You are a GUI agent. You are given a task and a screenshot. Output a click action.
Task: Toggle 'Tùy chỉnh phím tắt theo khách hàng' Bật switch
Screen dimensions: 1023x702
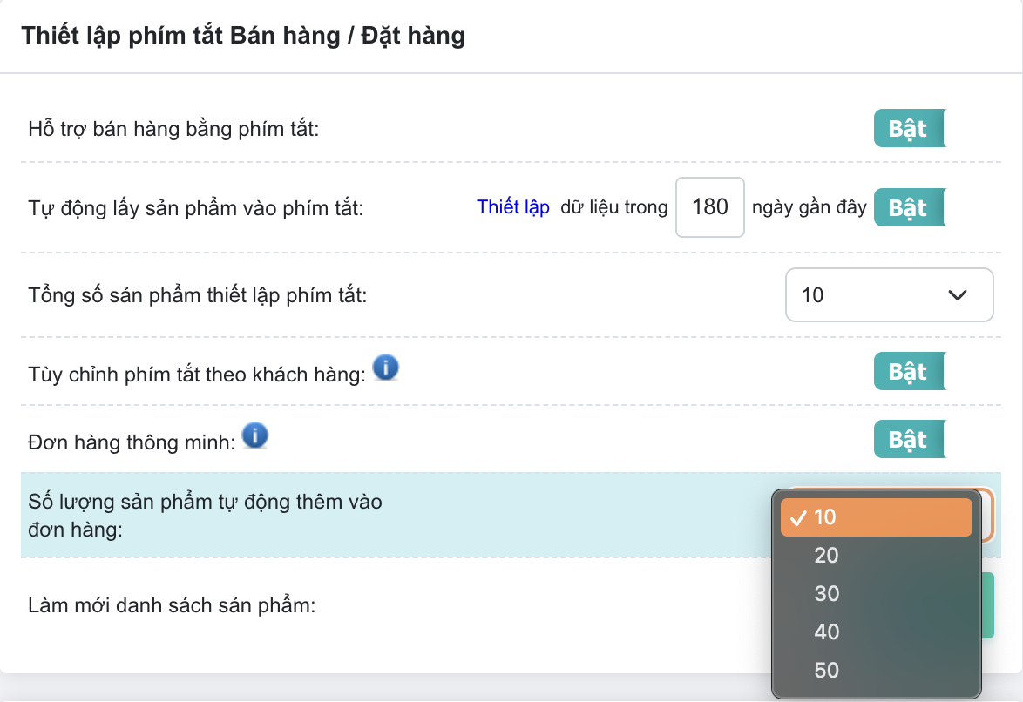pos(910,371)
